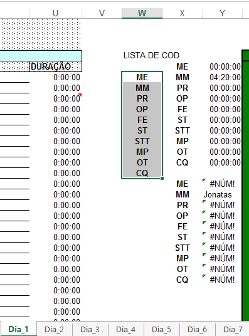Select STT cell in column W list
Screen dimensions: 249x336
(142, 141)
